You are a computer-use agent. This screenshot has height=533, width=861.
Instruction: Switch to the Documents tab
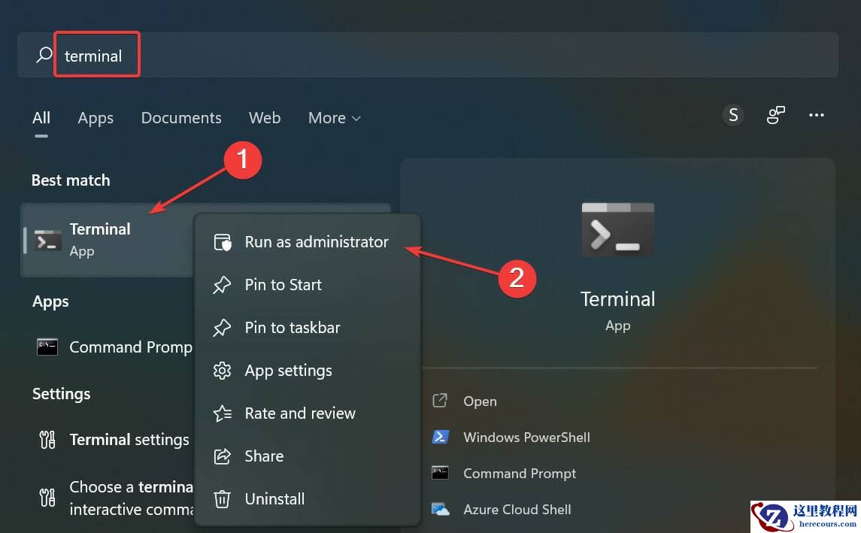pos(181,118)
